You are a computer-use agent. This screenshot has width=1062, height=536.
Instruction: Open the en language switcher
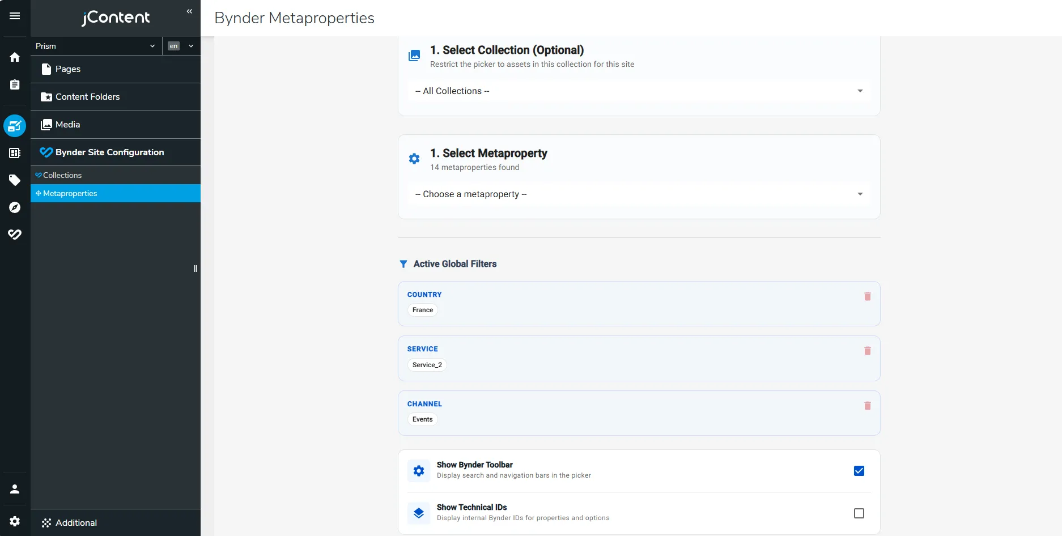coord(181,46)
